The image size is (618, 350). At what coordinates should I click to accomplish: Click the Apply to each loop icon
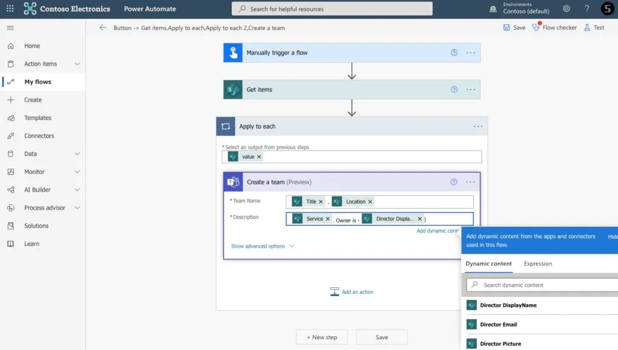tap(226, 127)
